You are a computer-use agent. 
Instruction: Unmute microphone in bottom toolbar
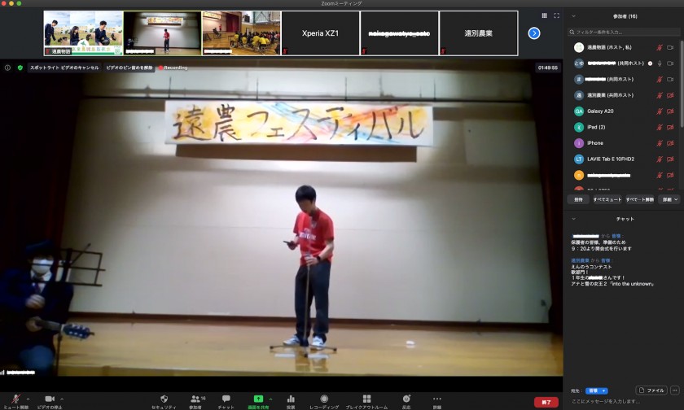(15, 399)
